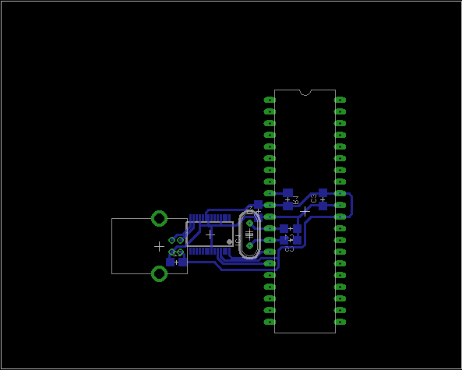The image size is (462, 370).
Task: Click the upper green mounting hole of USB connector
Action: [x=160, y=219]
